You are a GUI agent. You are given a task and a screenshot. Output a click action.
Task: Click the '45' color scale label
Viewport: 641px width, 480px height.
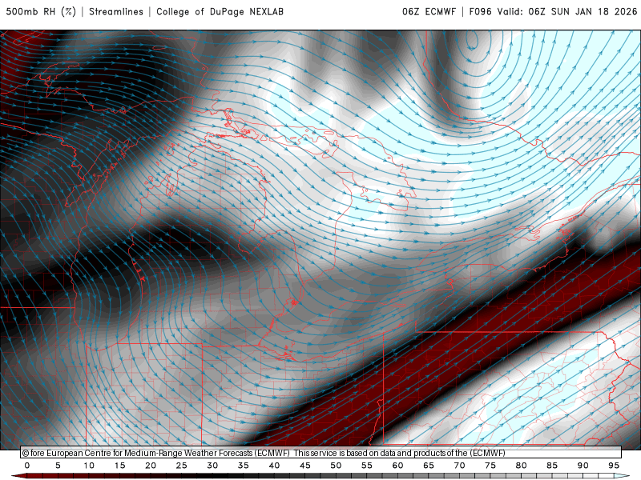coord(305,466)
